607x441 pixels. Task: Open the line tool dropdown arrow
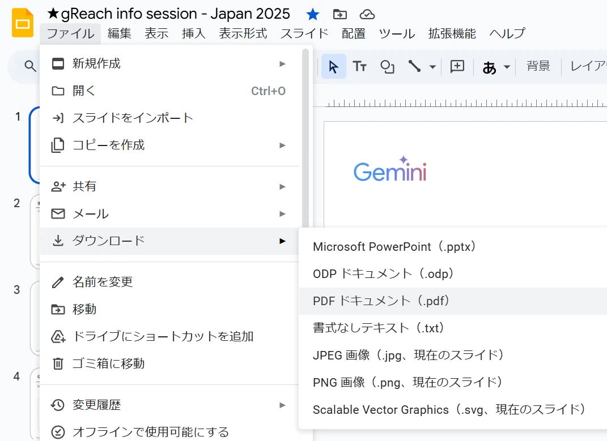click(x=432, y=67)
